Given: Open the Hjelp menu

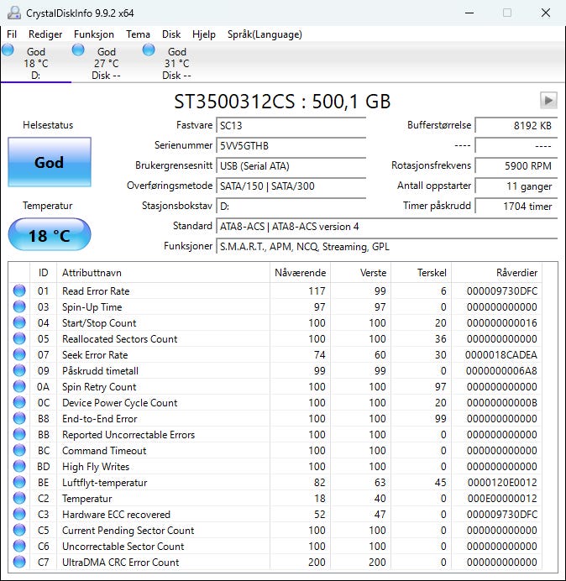Looking at the screenshot, I should 203,34.
